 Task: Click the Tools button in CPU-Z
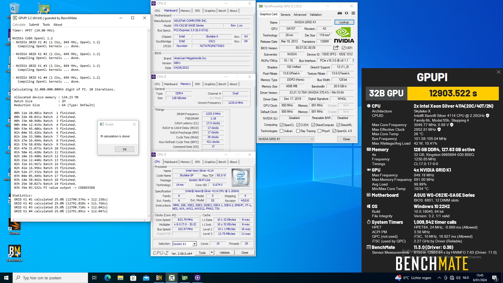click(202, 253)
